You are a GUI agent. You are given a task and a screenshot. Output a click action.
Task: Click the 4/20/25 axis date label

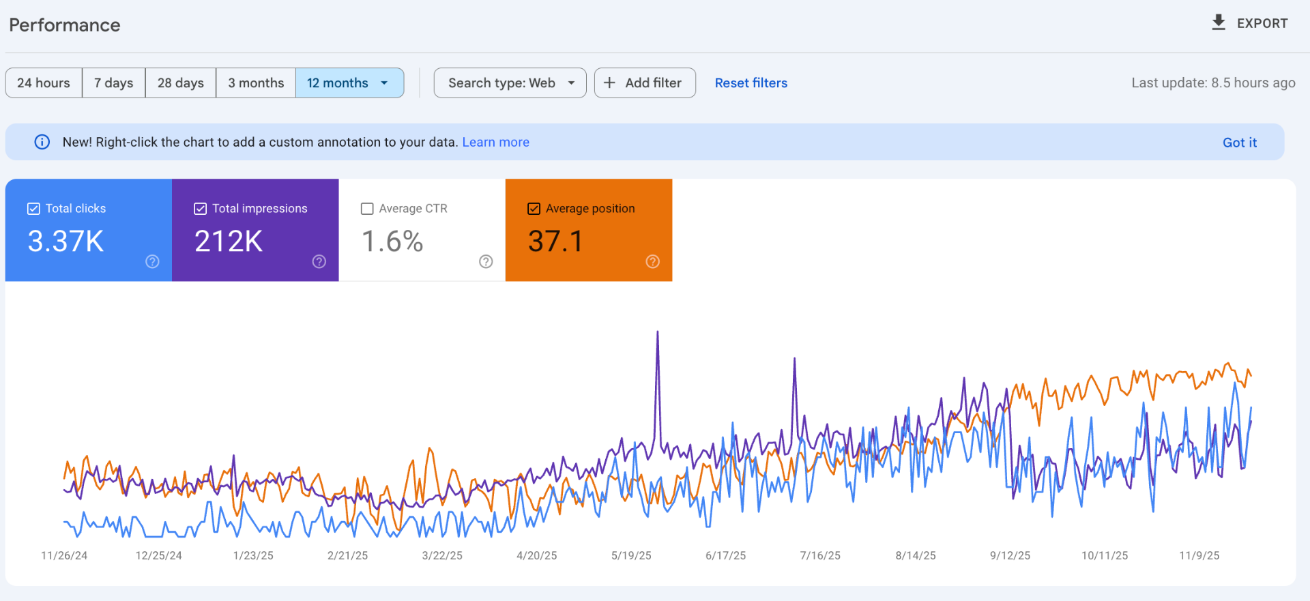pyautogui.click(x=537, y=555)
